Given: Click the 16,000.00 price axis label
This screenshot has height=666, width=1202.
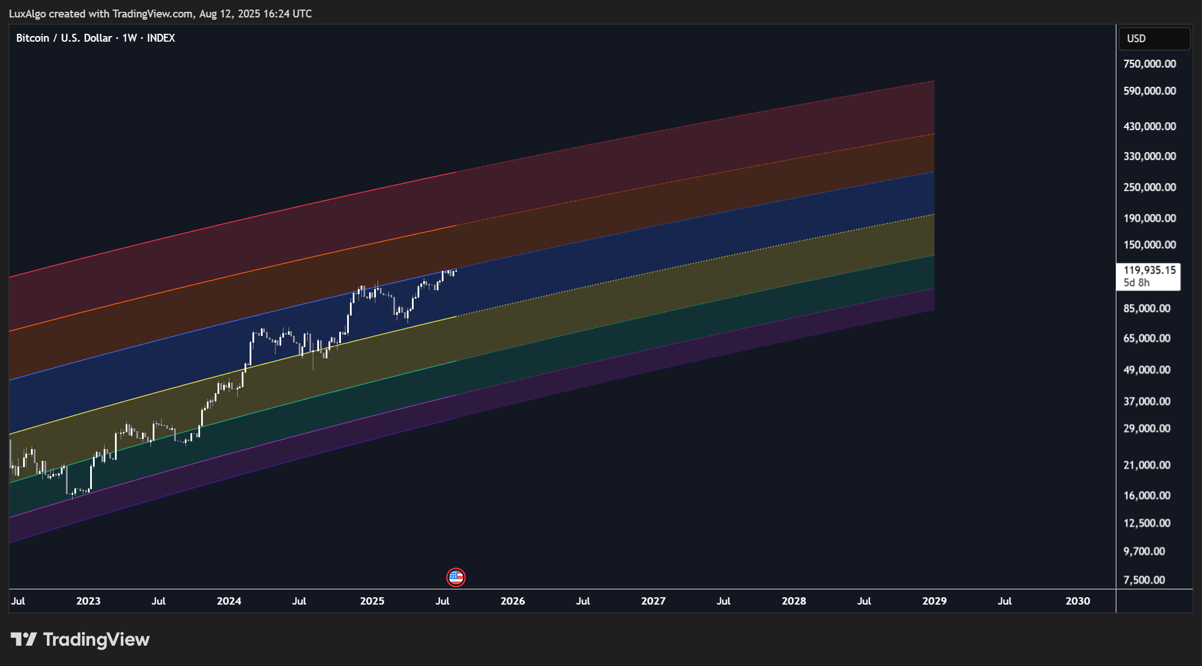Looking at the screenshot, I should pos(1147,496).
